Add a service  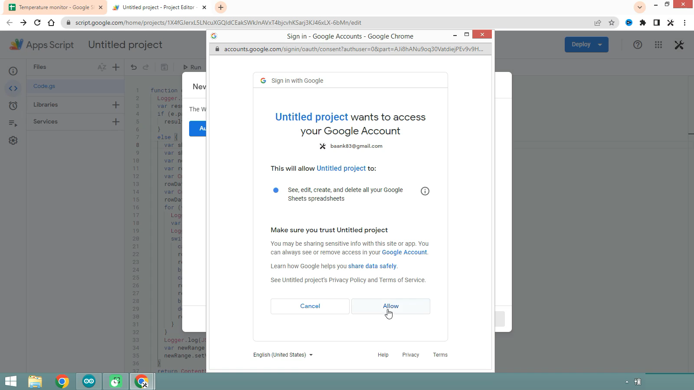pos(116,122)
